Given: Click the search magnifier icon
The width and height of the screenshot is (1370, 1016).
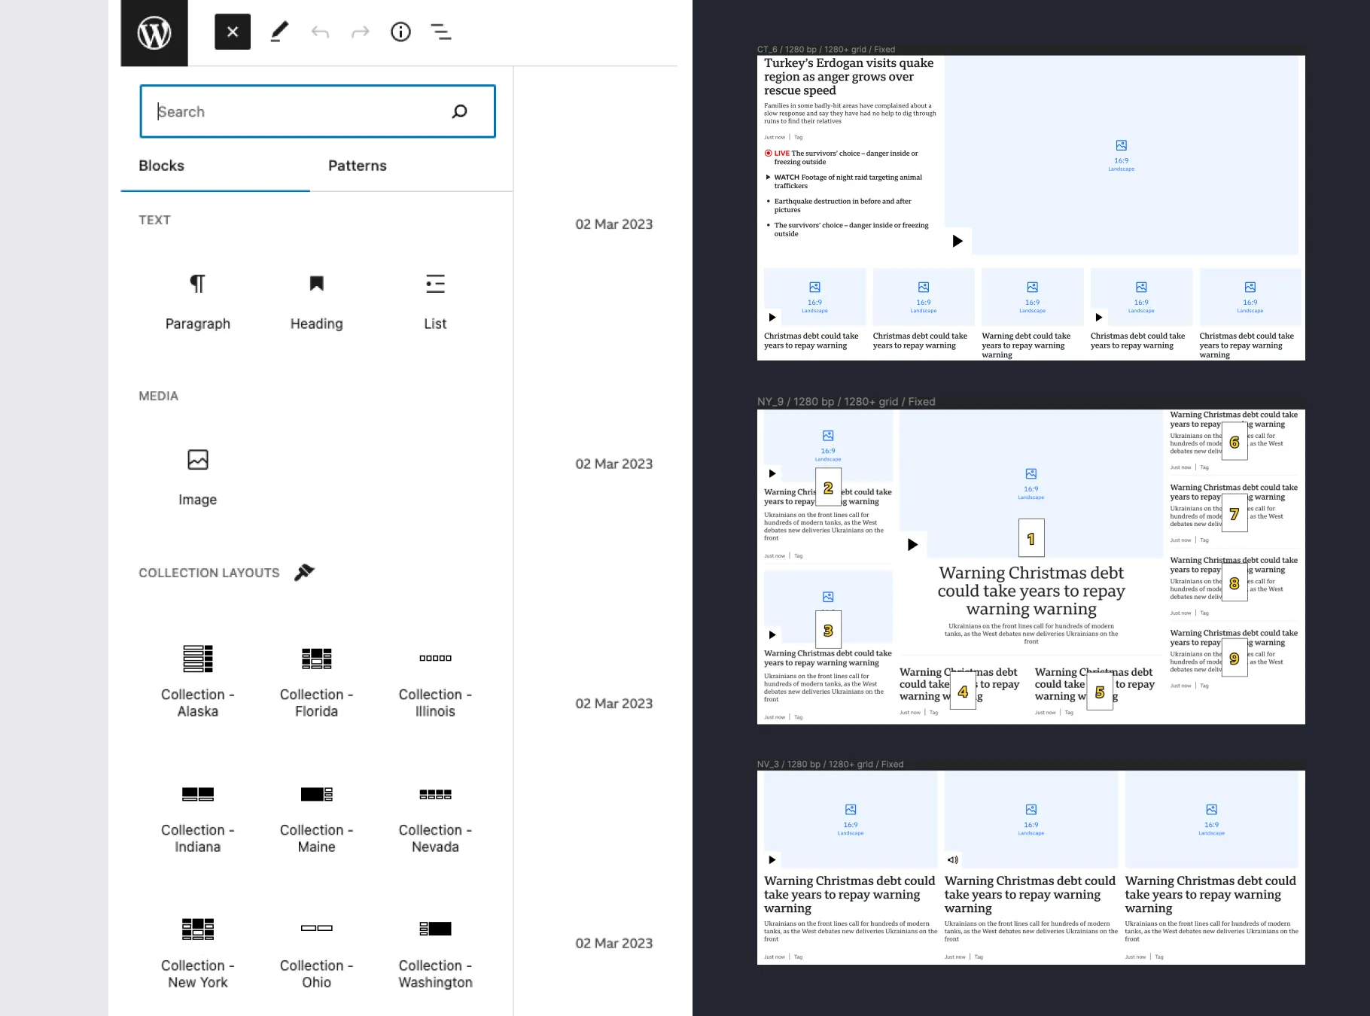Looking at the screenshot, I should (459, 111).
